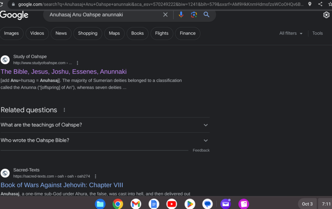Open Google Docs from the shelf

154,204
